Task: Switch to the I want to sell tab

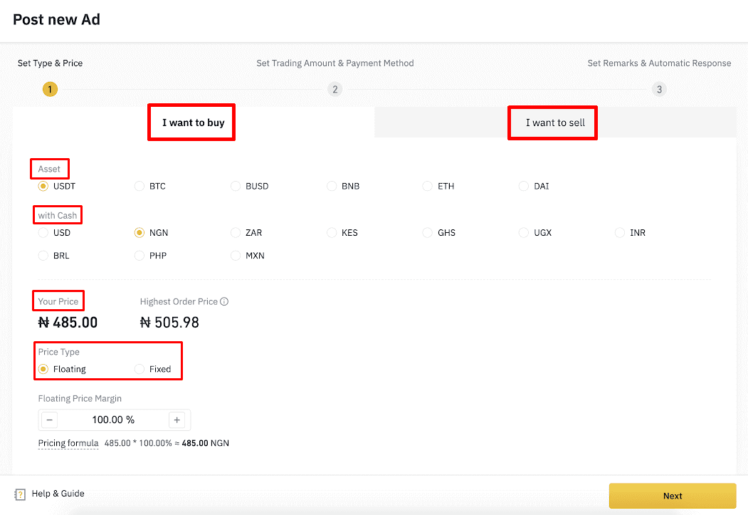Action: pyautogui.click(x=555, y=123)
